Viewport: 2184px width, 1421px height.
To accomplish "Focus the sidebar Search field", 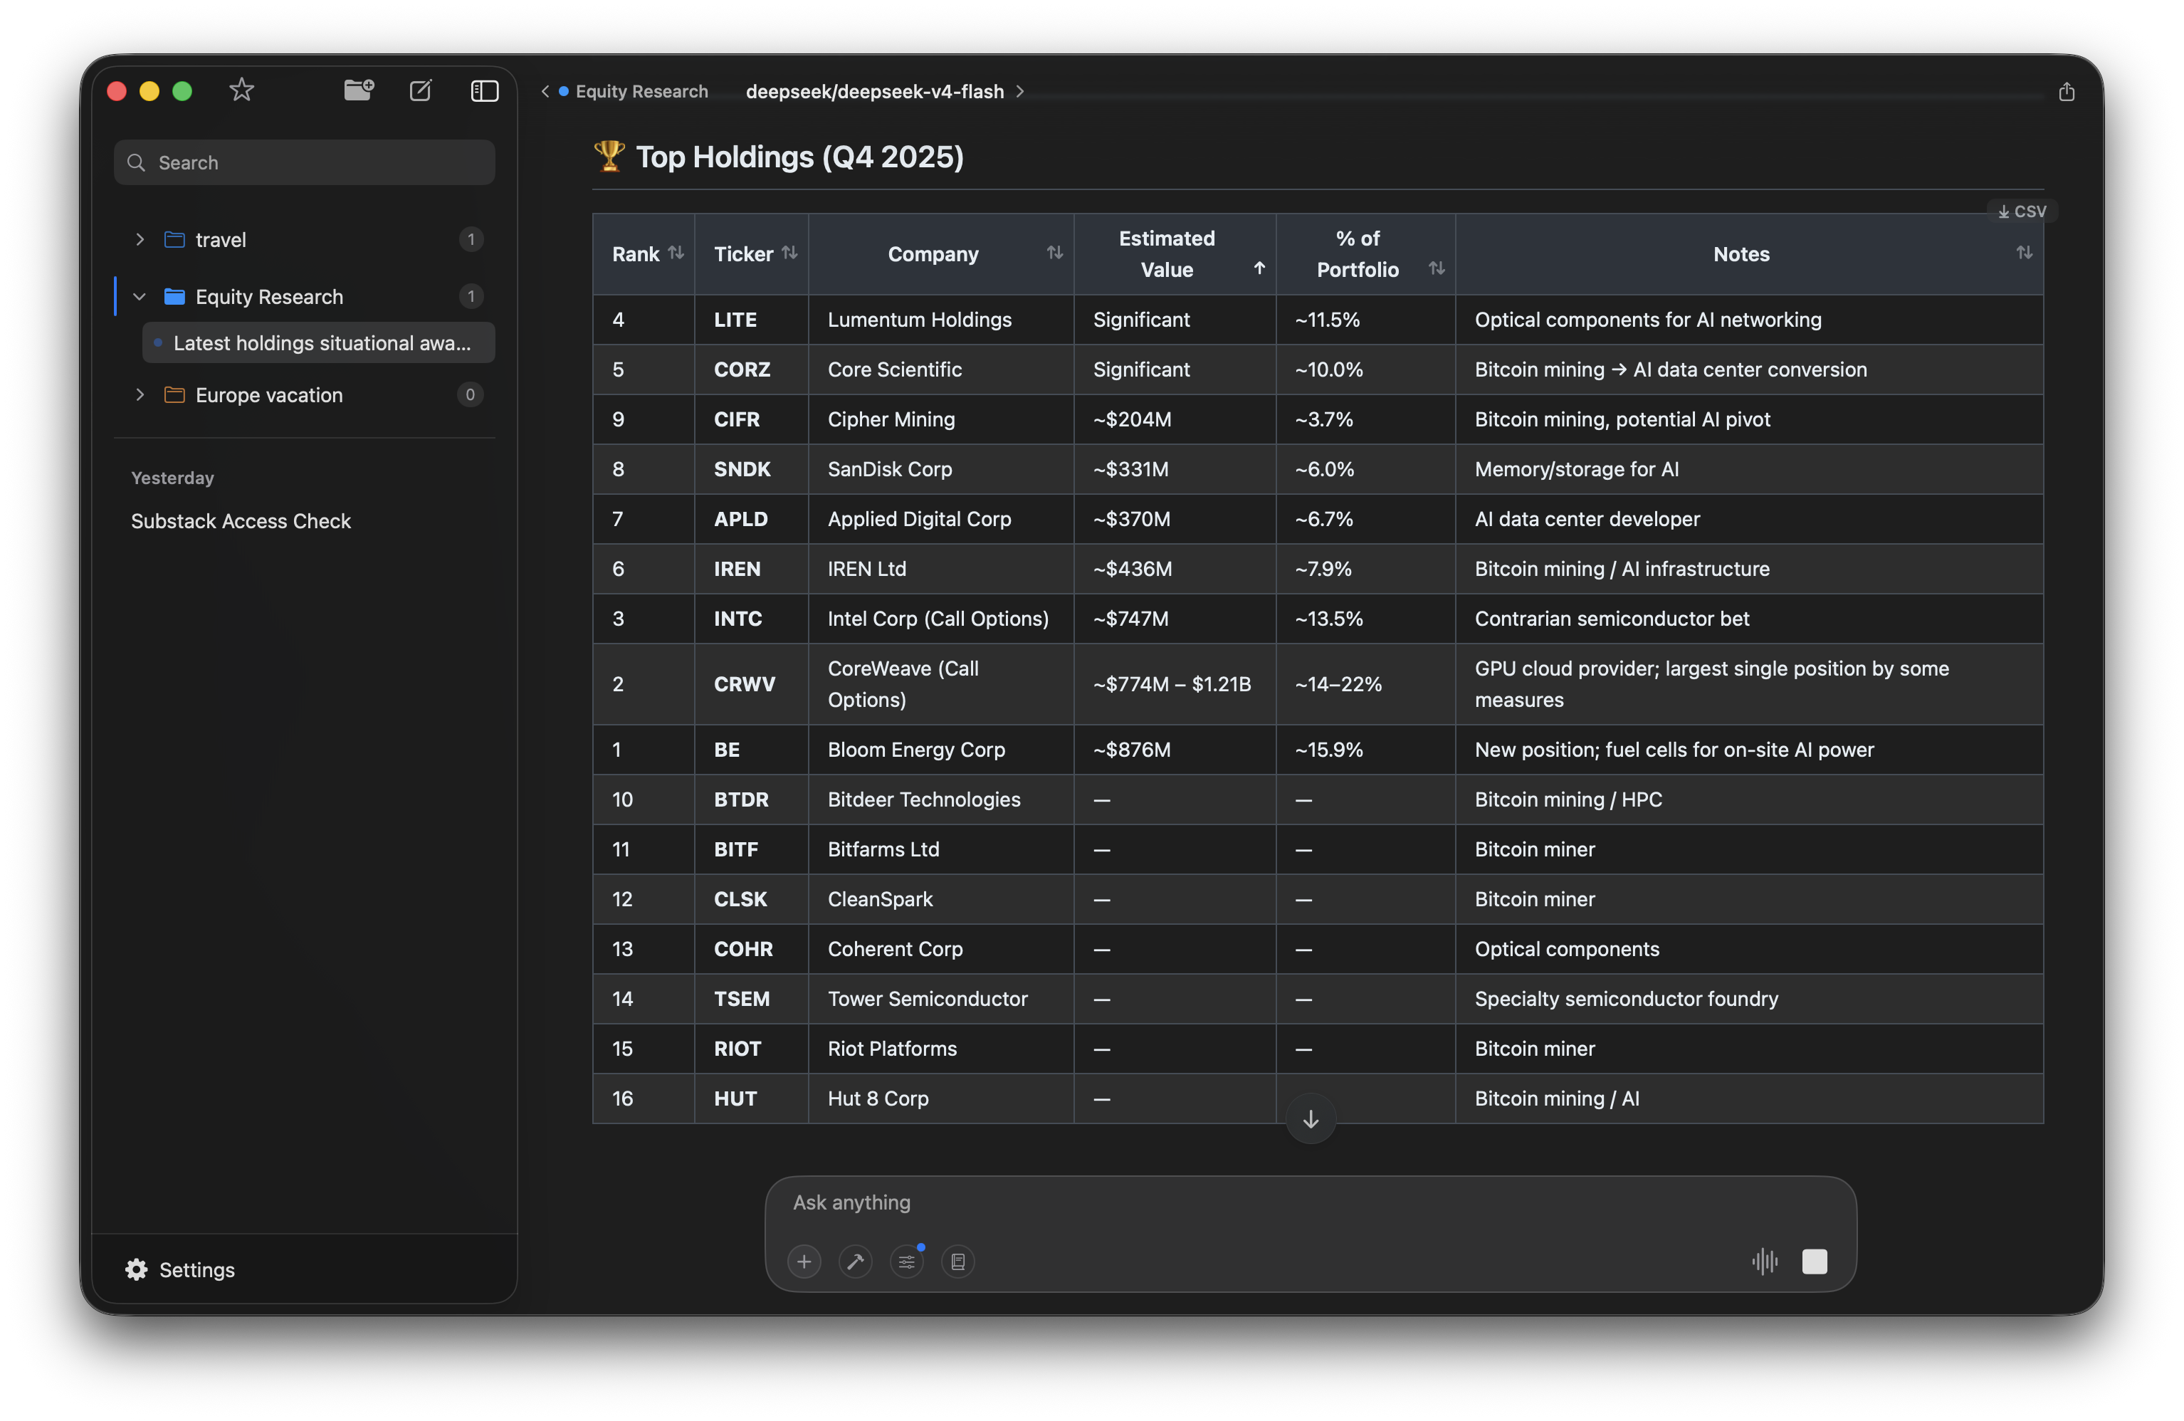I will 305,162.
